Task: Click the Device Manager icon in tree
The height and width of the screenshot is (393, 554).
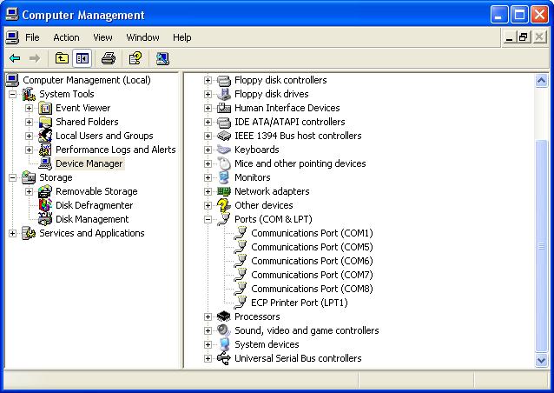Action: (x=45, y=163)
